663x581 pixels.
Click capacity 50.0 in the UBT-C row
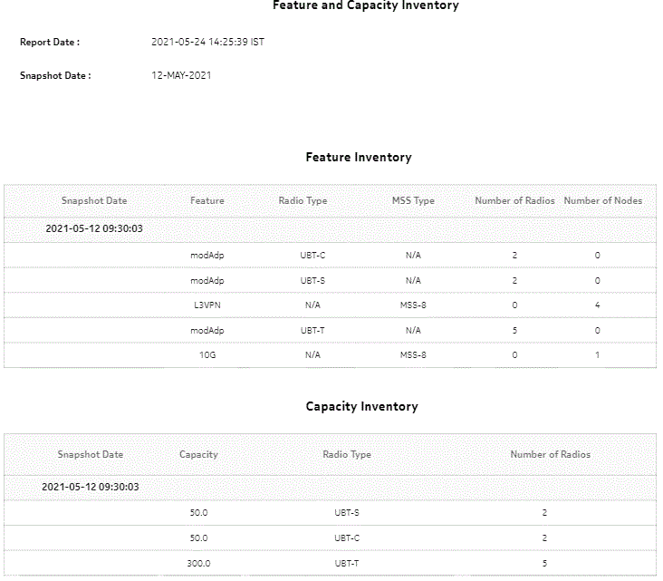click(x=198, y=538)
